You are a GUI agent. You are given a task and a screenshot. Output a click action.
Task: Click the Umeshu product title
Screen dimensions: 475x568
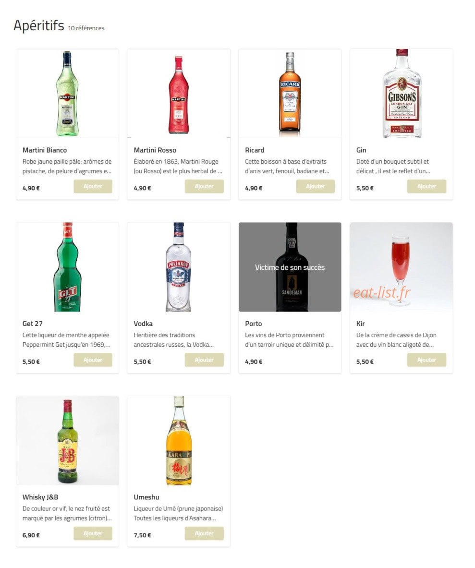tap(146, 497)
